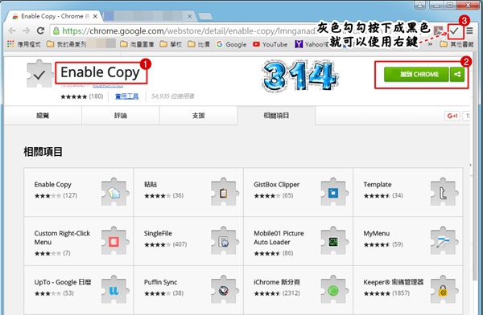Click the Keeper password manager lock icon

tap(444, 290)
